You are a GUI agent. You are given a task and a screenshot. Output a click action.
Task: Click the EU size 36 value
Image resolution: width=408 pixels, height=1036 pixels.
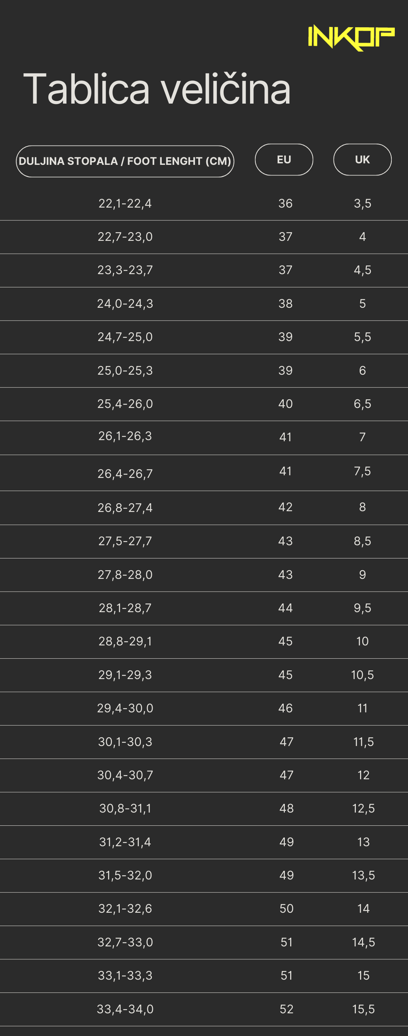(x=285, y=203)
